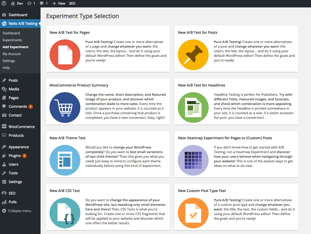Click the WordPress logo in admin bar
This screenshot has width=311, height=234.
tap(4, 3)
